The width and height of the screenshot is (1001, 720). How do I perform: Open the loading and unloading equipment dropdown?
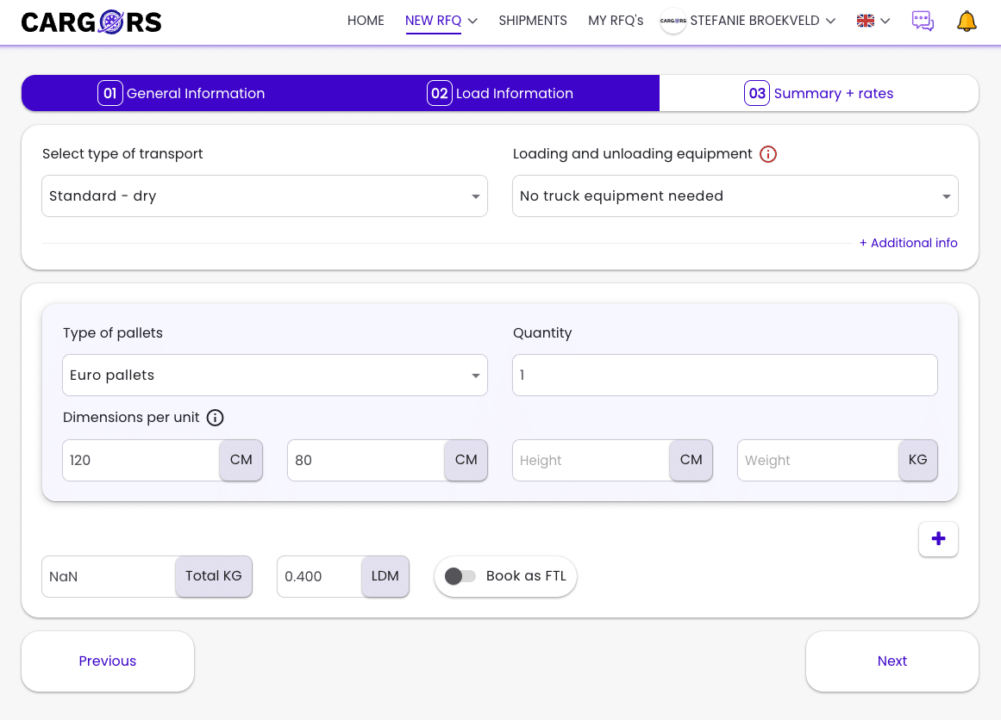(735, 196)
